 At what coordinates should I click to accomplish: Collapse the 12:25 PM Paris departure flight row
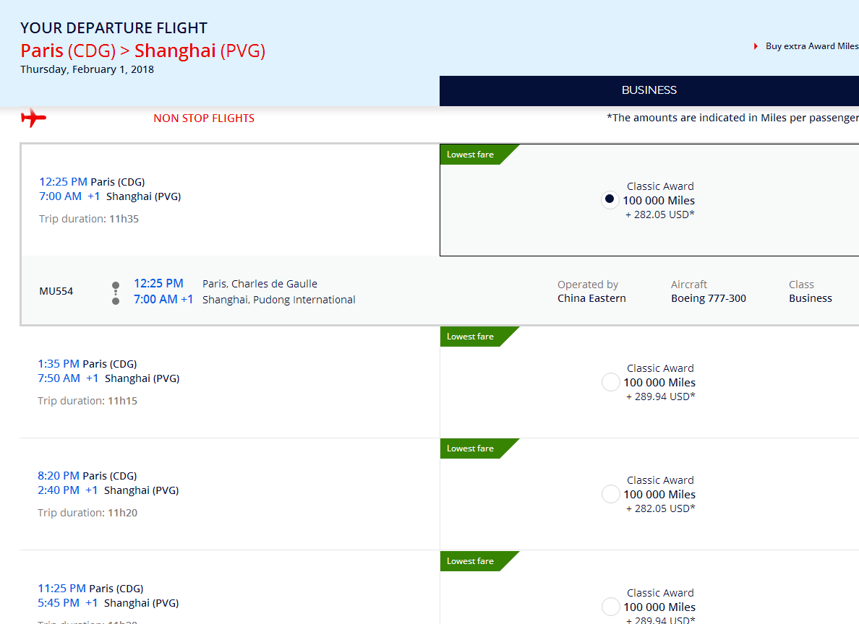point(230,200)
